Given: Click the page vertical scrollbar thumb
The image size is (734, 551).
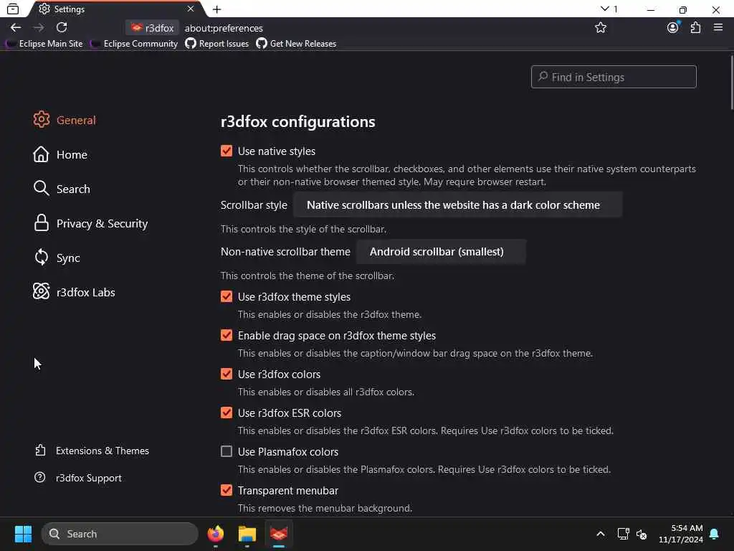Looking at the screenshot, I should [731, 83].
